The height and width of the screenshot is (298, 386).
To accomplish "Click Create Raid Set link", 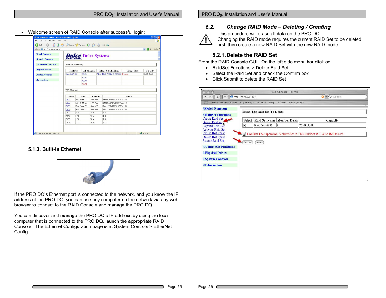I will 213,119.
